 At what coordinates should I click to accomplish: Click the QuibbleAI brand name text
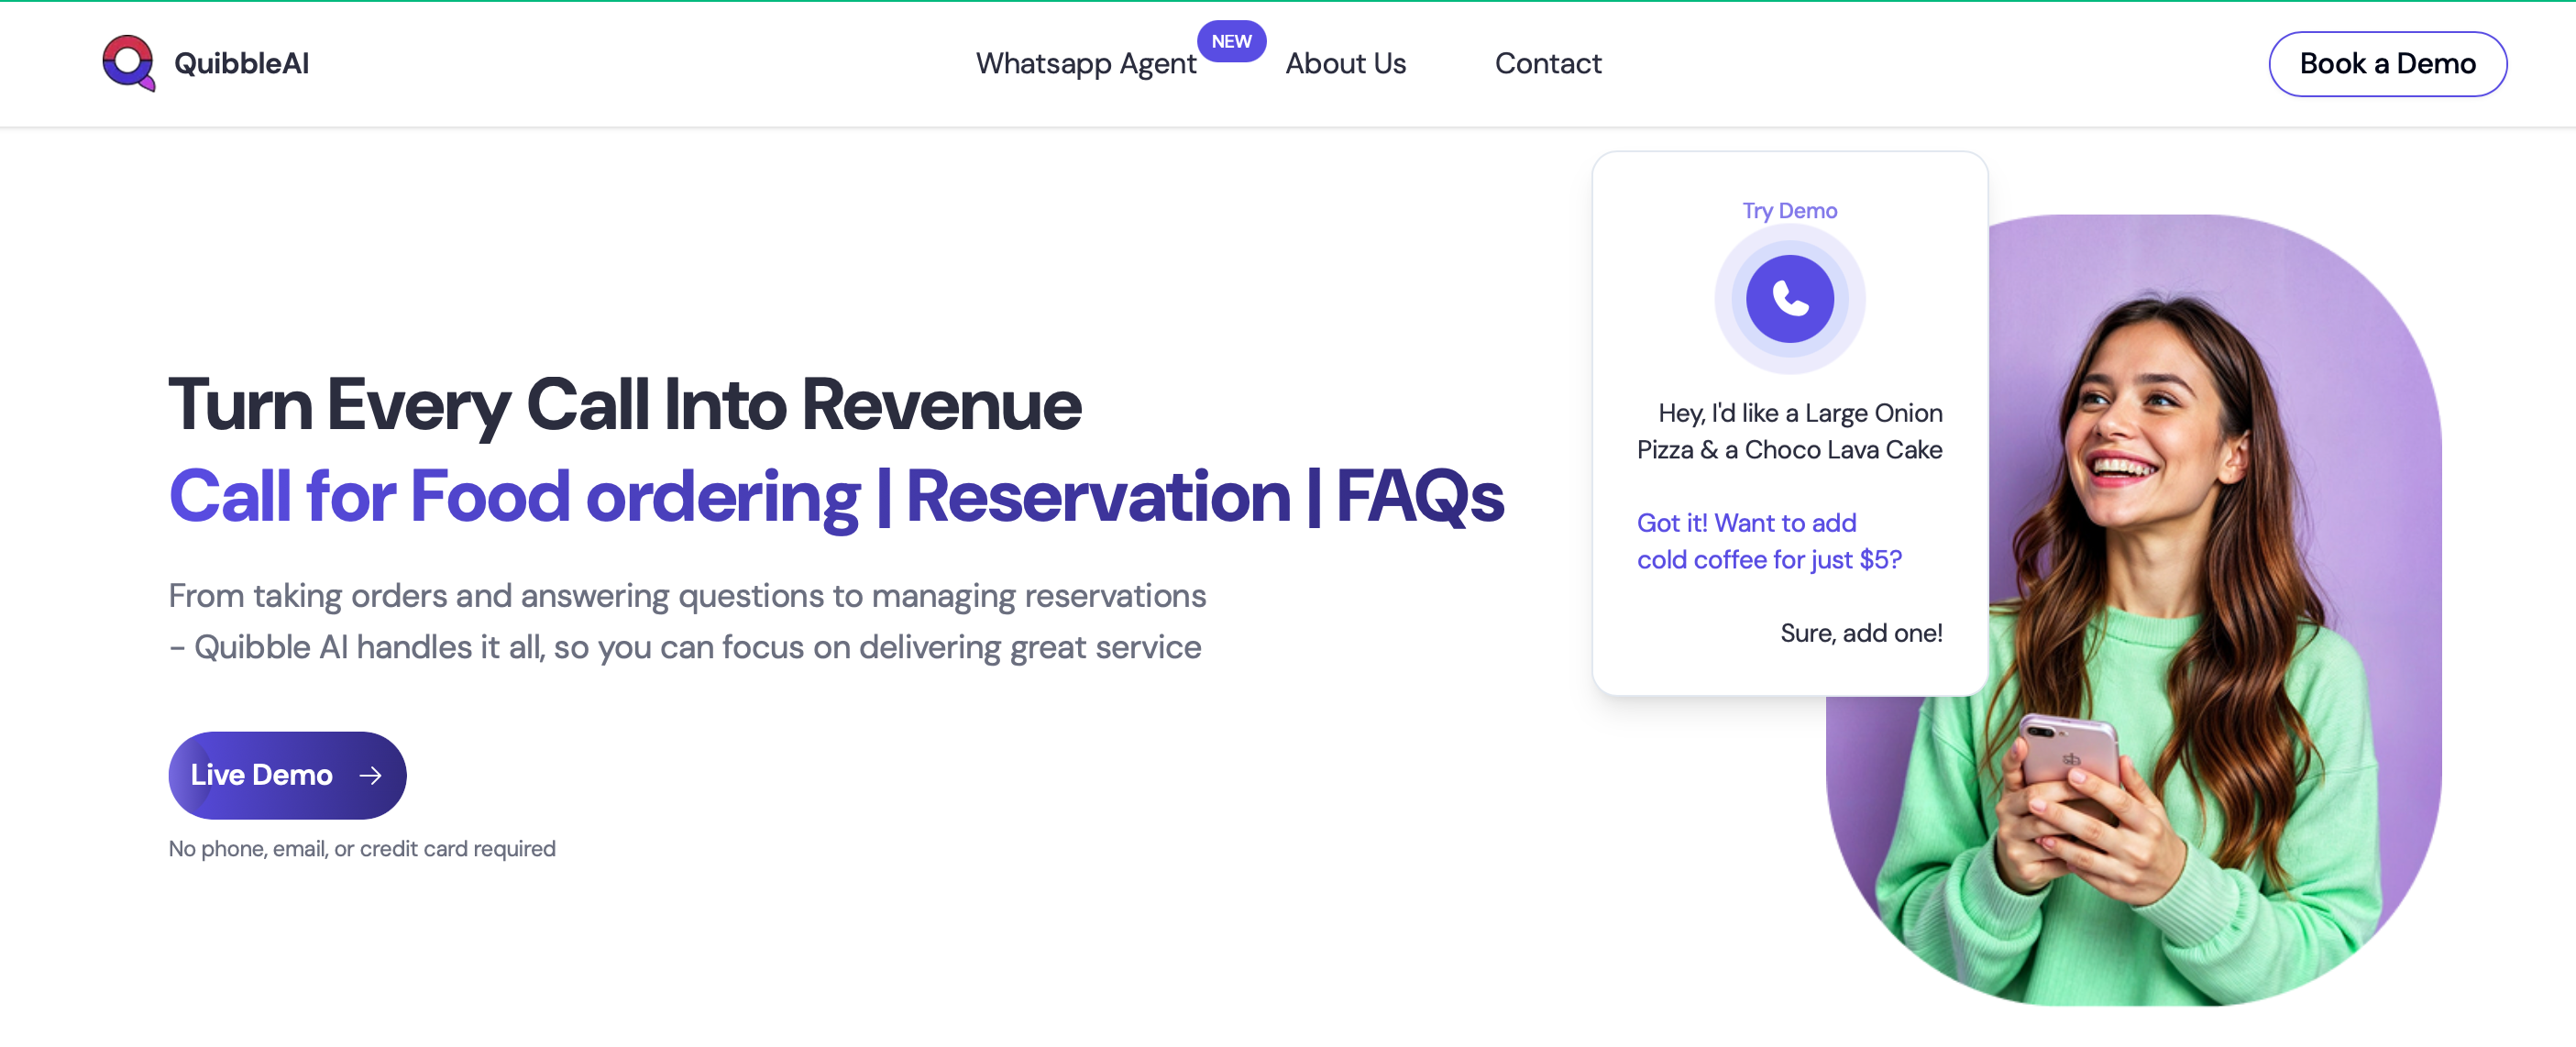point(241,64)
